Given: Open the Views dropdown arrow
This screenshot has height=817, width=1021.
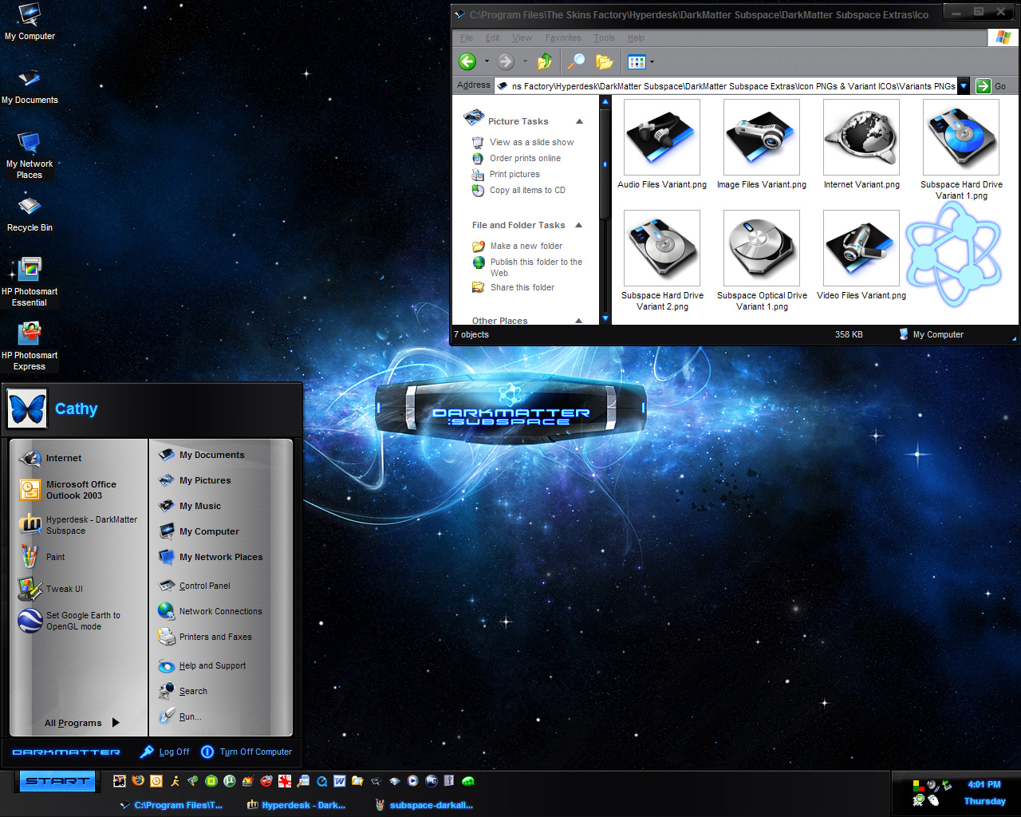Looking at the screenshot, I should click(652, 61).
